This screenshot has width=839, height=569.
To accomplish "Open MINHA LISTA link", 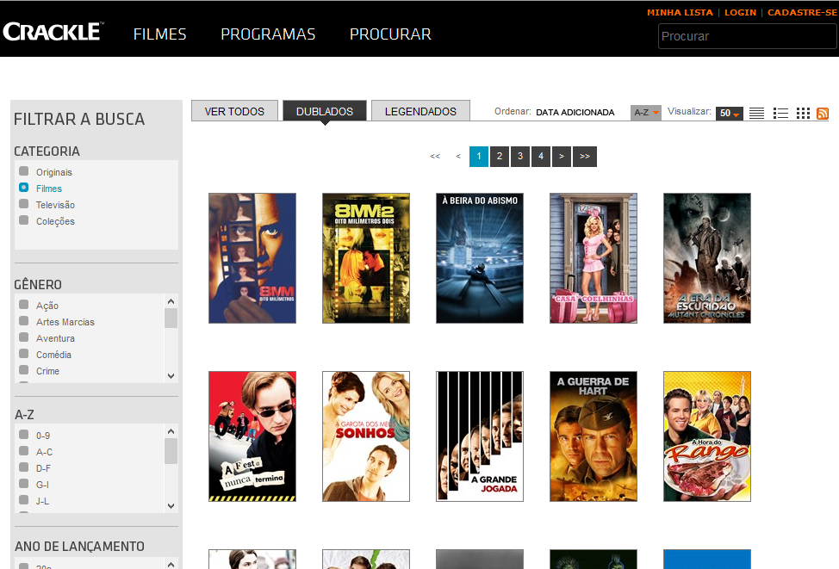I will [680, 12].
